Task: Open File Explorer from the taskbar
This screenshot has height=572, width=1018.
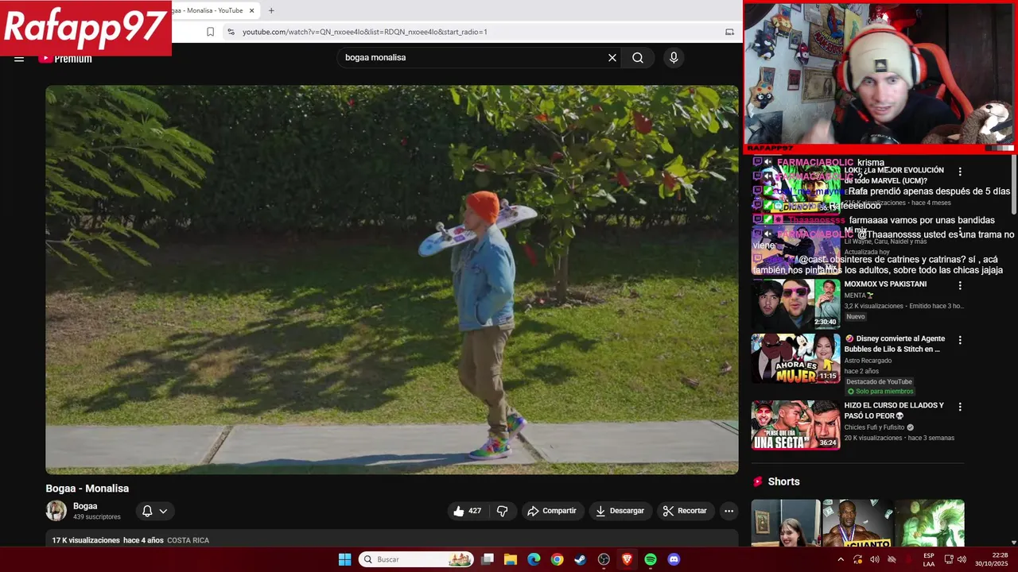Action: (511, 559)
